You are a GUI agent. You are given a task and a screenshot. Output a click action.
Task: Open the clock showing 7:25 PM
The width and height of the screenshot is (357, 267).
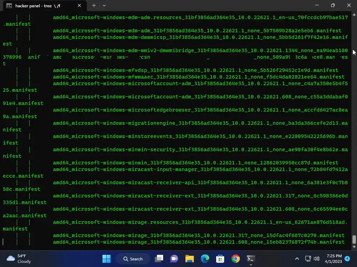coord(334,259)
